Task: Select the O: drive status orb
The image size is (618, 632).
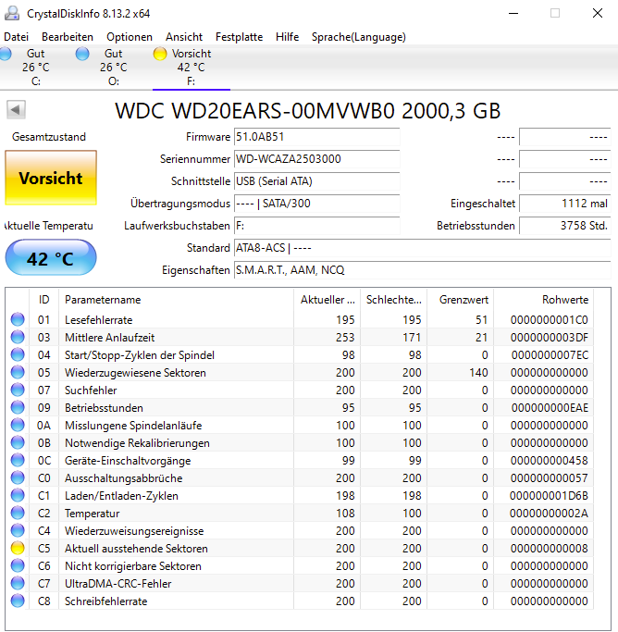Action: point(82,54)
